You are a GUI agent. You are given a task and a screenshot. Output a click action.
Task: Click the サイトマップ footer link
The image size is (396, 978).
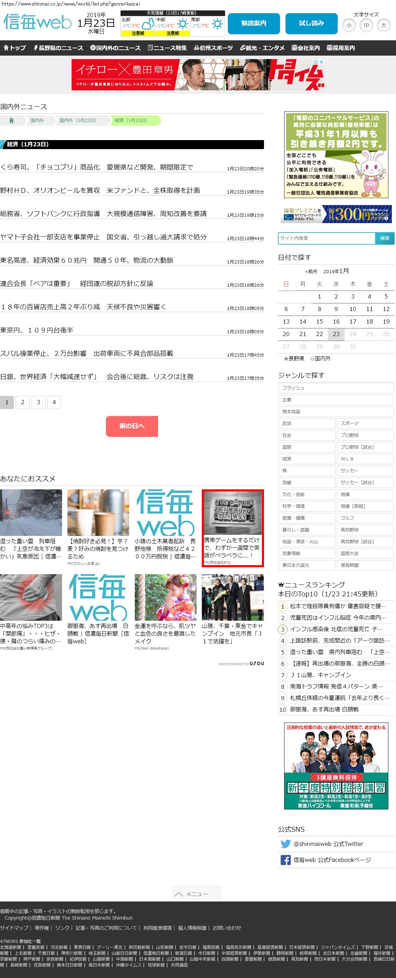coord(14,928)
